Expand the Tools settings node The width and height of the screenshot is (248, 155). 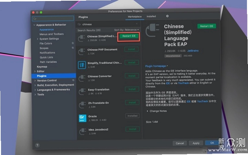click(x=35, y=94)
